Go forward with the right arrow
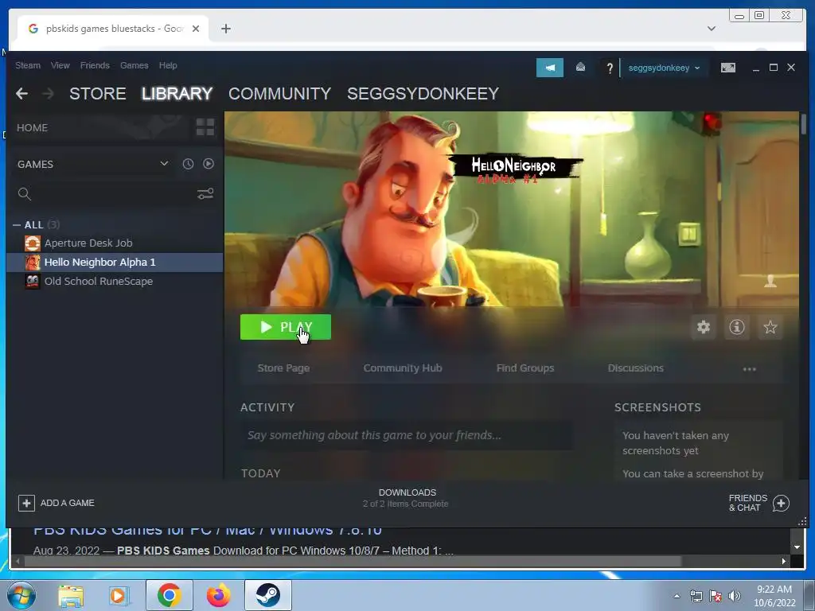Screen dimensions: 815x611 (x=48, y=94)
